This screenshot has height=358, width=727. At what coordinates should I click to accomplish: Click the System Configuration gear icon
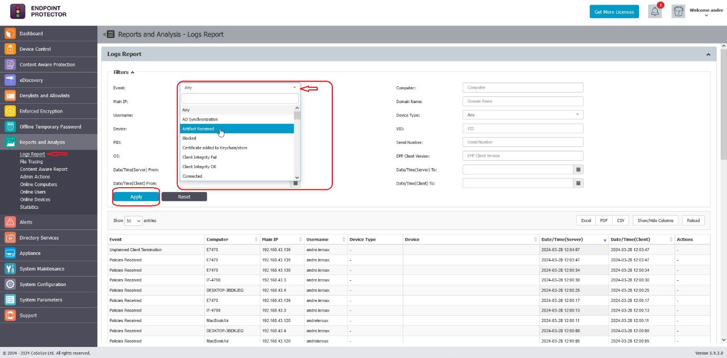tap(10, 284)
